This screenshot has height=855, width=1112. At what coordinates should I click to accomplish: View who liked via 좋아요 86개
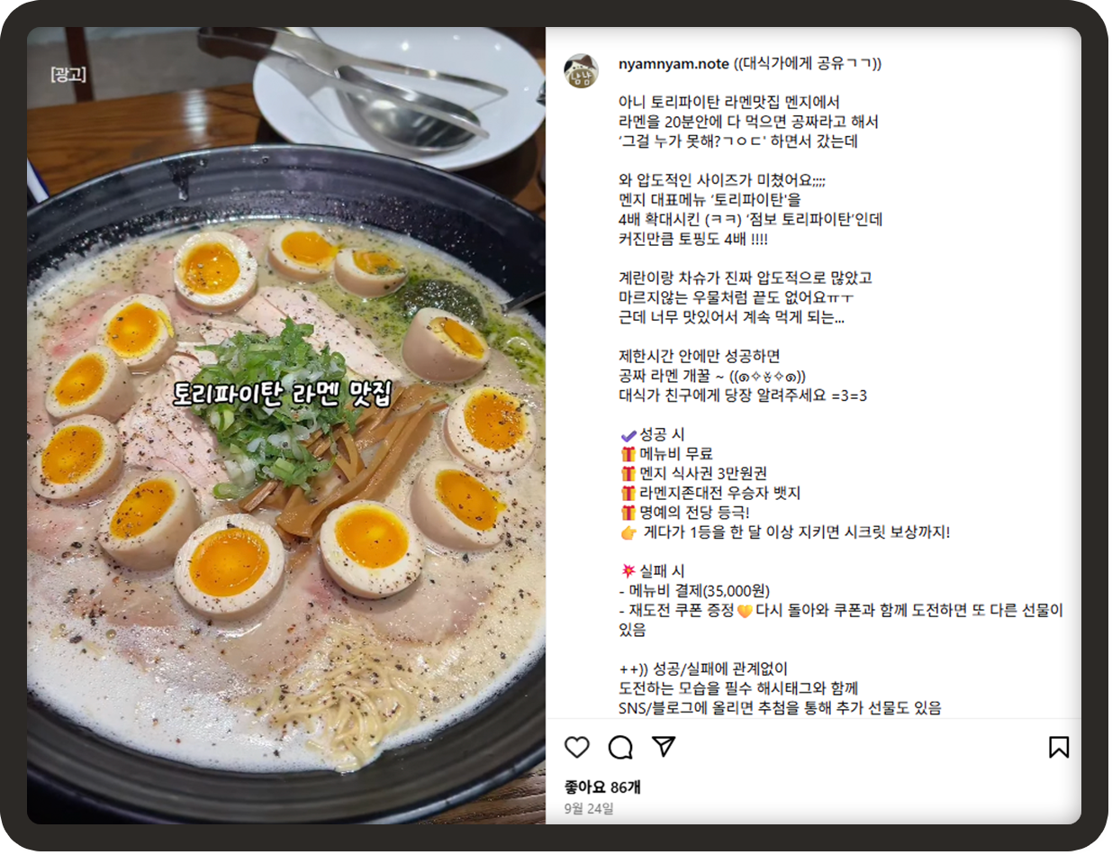602,787
